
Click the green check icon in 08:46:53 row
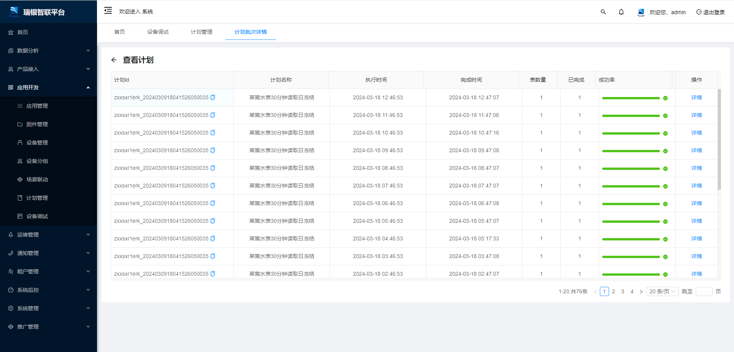click(x=665, y=169)
